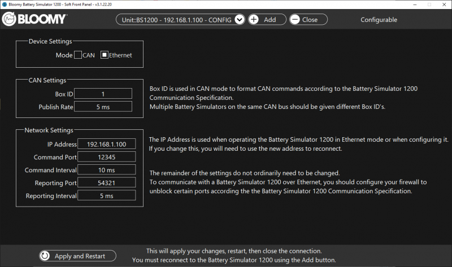Image resolution: width=452 pixels, height=267 pixels.
Task: Click the minus icon on Close
Action: (x=294, y=20)
